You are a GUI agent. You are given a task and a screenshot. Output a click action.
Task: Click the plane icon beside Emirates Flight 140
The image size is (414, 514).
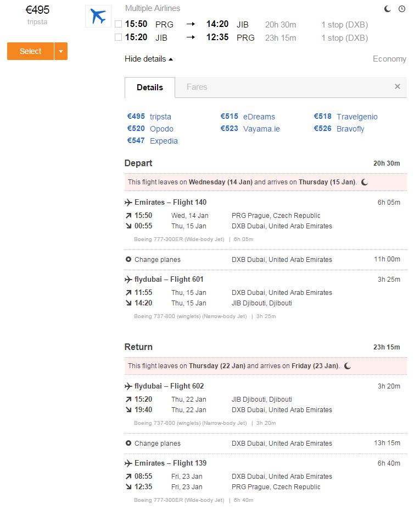128,203
